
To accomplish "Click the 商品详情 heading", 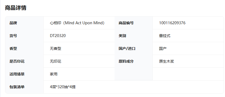I will (x=16, y=8).
